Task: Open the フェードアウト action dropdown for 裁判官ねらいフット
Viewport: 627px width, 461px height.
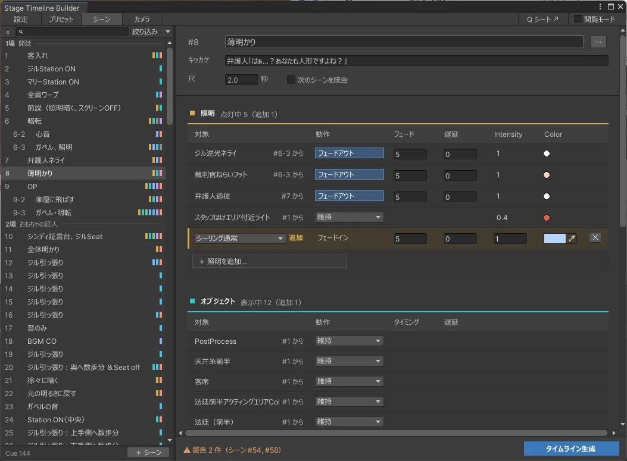Action: [x=349, y=174]
